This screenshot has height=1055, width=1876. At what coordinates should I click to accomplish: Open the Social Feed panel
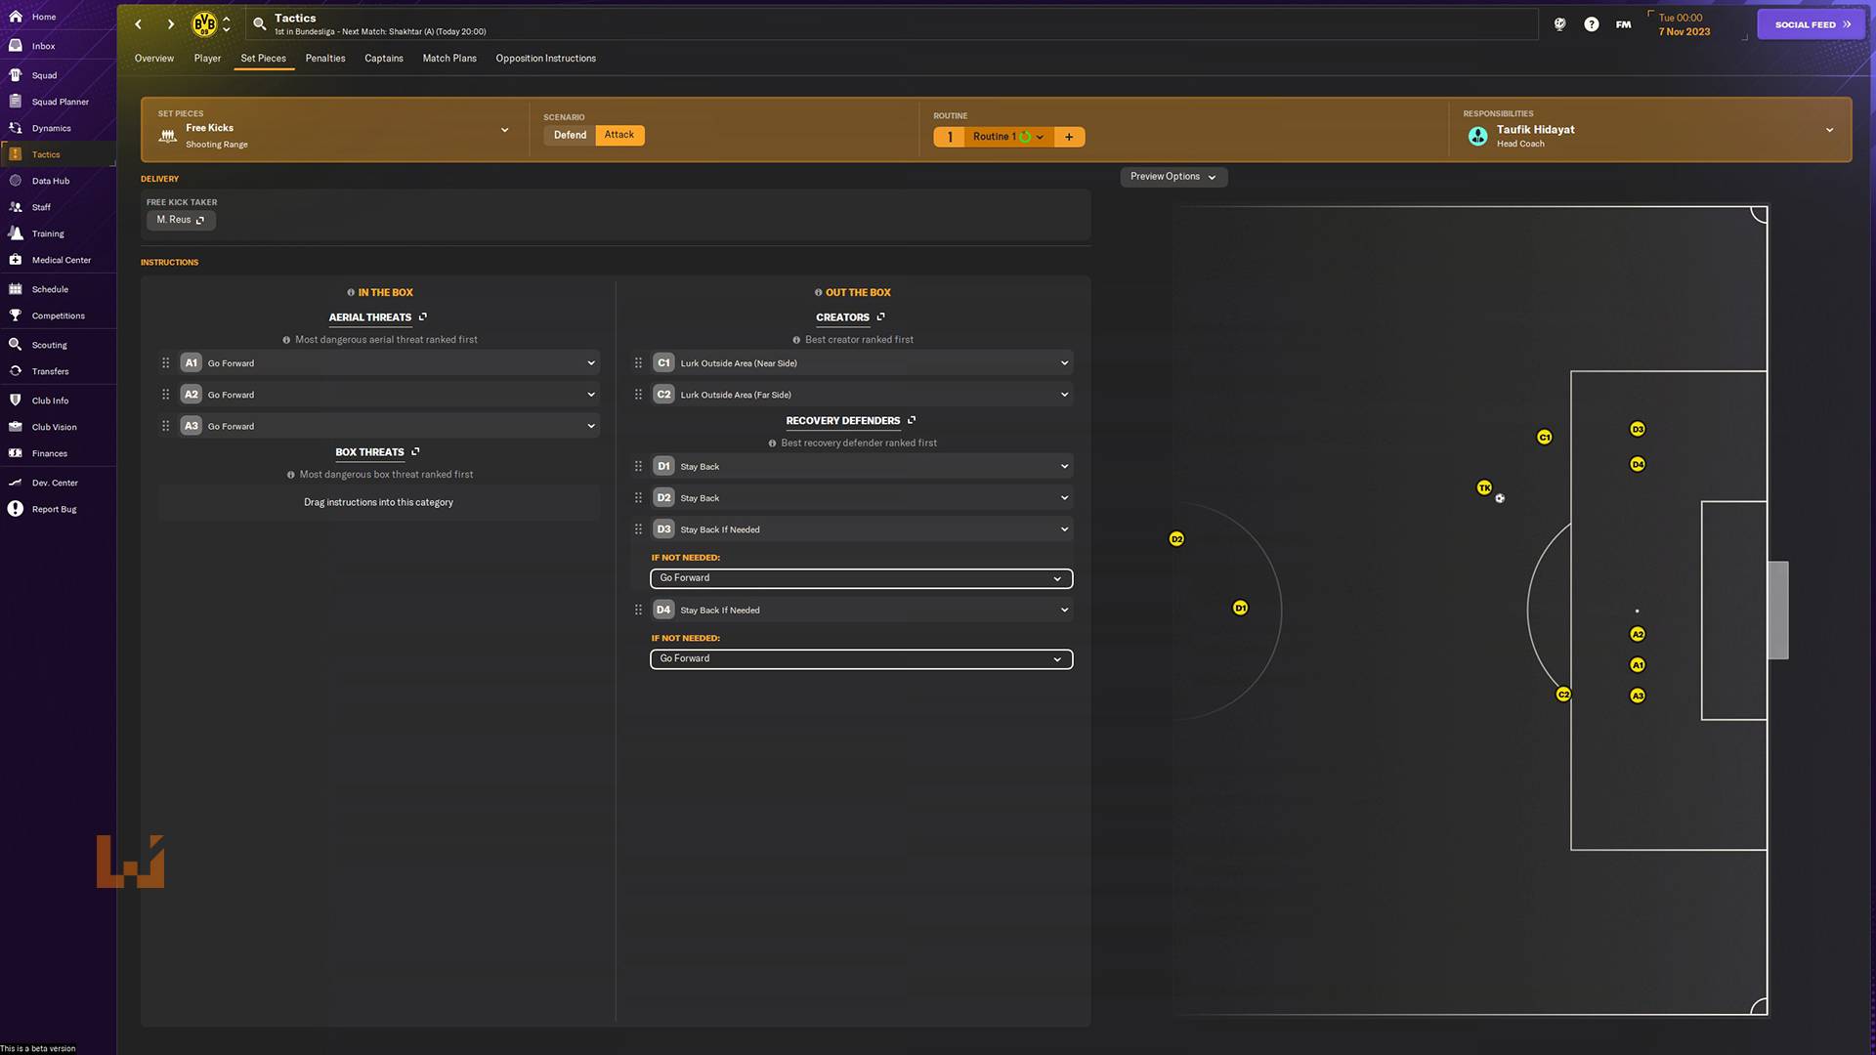[1812, 24]
